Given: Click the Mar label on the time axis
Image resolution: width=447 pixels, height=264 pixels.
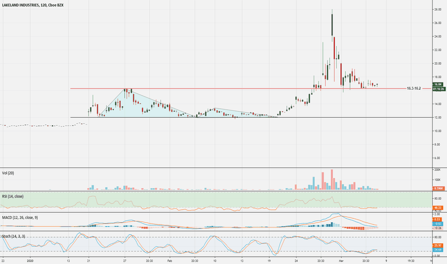Looking at the screenshot, I should (341, 261).
